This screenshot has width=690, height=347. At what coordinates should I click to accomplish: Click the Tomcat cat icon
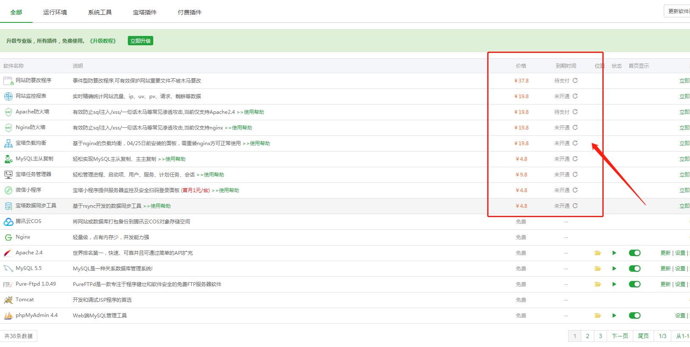coord(8,300)
